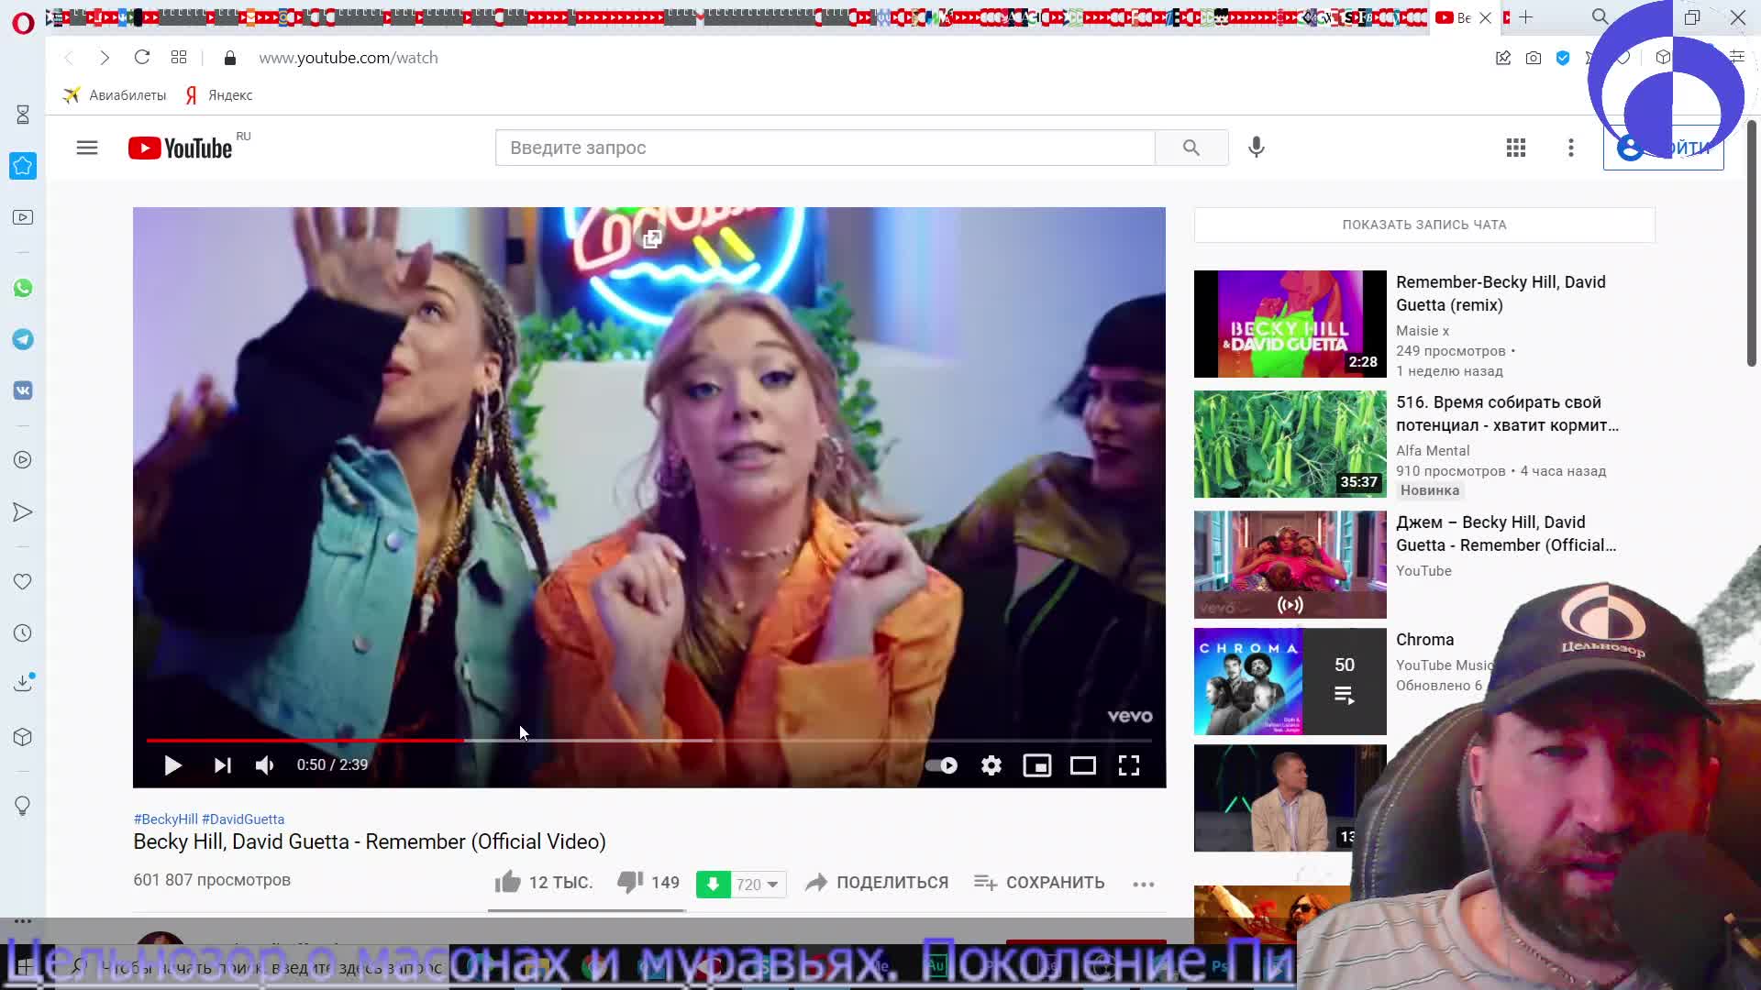This screenshot has width=1761, height=990.
Task: Click ПОДЕЛИТЬСЯ share button
Action: click(x=877, y=883)
